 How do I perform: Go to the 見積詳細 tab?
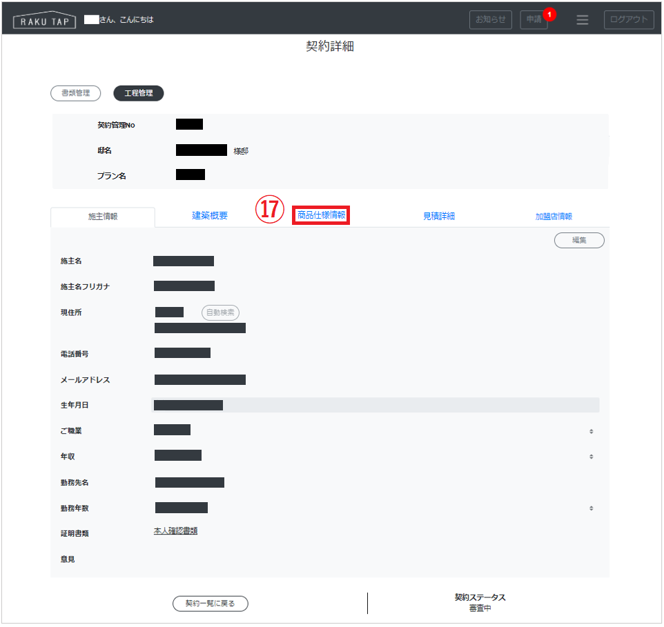(x=439, y=216)
